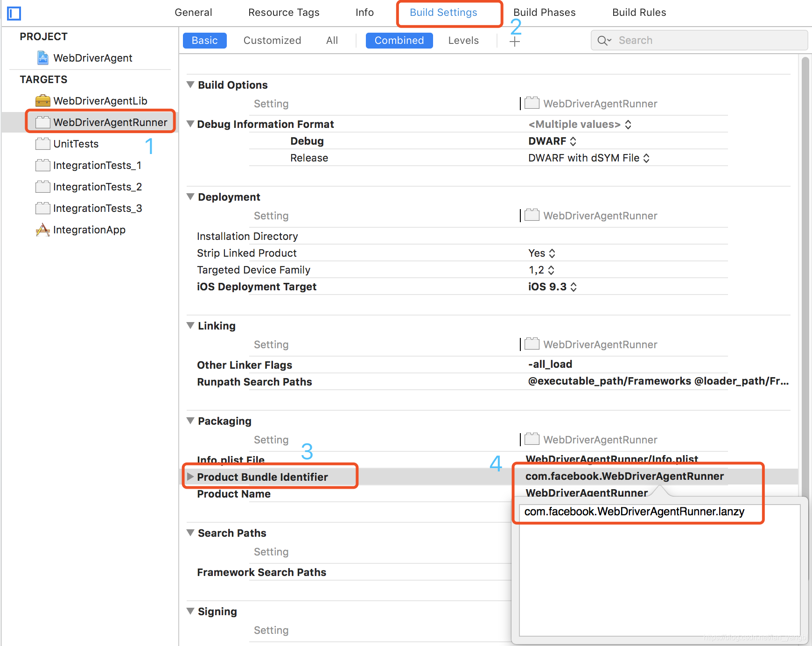Click the WebDriverAgentRunner product name value
The image size is (812, 646).
(587, 493)
